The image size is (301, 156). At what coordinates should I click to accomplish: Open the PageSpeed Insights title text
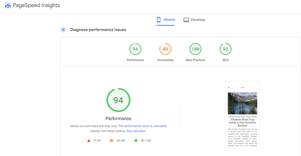36,5
